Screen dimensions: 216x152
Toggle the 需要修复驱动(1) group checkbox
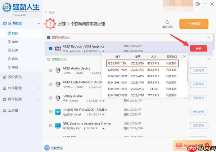pos(49,37)
